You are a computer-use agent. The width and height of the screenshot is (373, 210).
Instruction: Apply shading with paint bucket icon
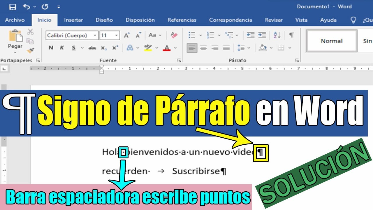pos(263,48)
